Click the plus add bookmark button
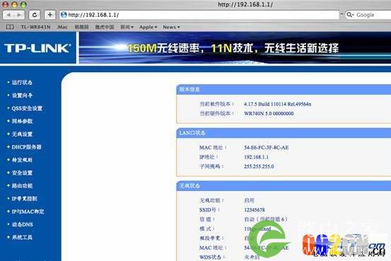 click(50, 15)
